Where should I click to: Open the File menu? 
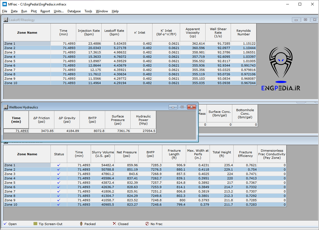[5, 11]
